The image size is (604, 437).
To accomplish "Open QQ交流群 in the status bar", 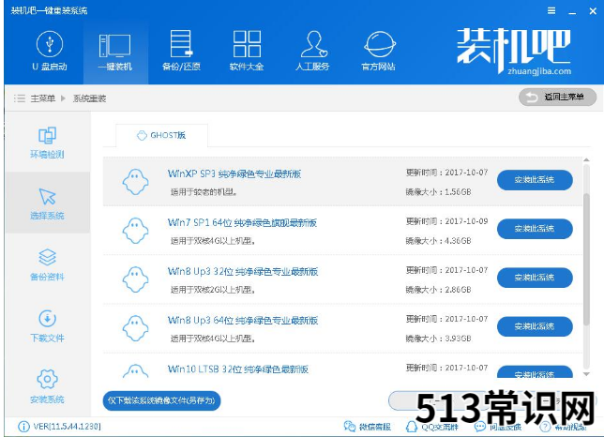I will click(432, 427).
